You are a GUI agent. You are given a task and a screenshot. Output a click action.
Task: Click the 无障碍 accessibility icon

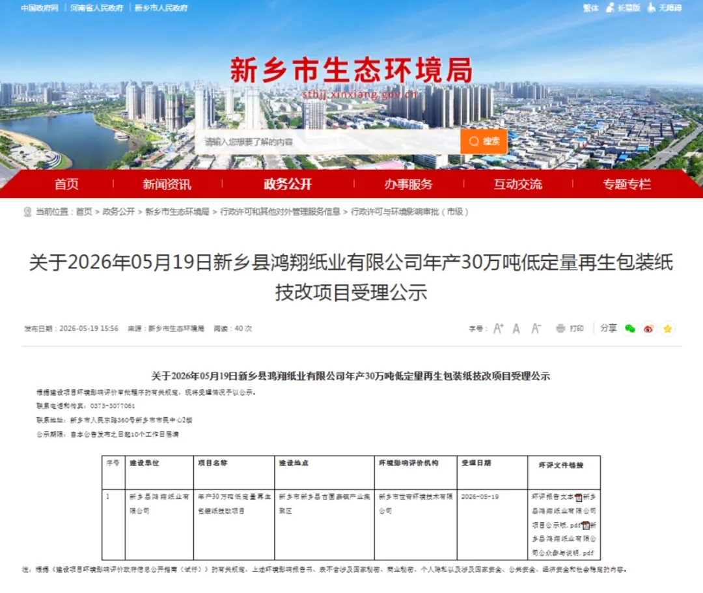652,8
